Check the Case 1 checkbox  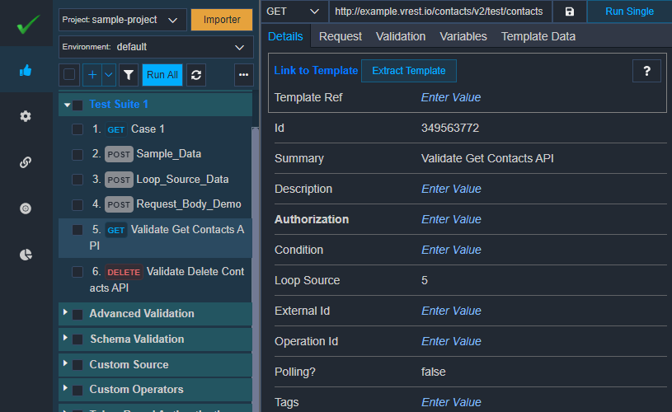click(78, 129)
